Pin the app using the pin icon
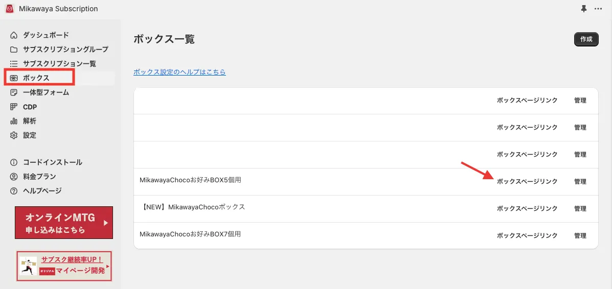 584,9
